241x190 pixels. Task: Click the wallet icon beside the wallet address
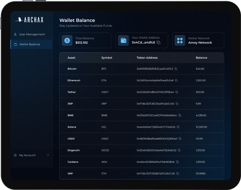pyautogui.click(x=123, y=40)
